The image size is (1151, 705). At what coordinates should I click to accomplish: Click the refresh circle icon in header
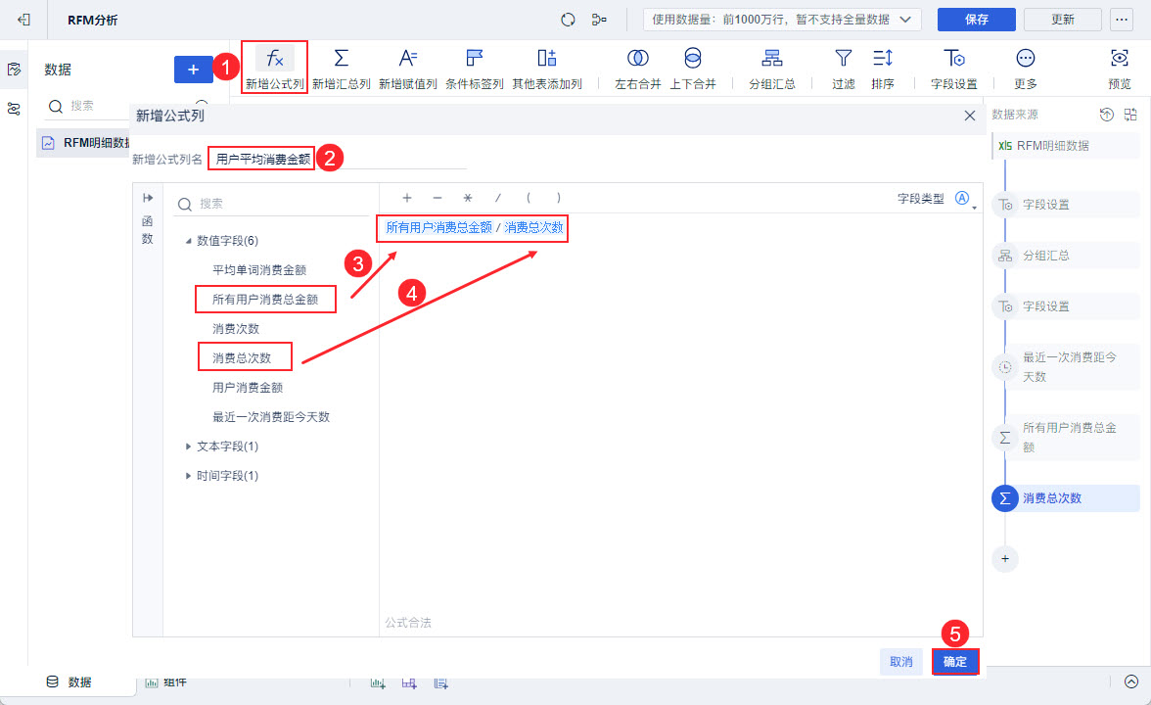(x=568, y=20)
